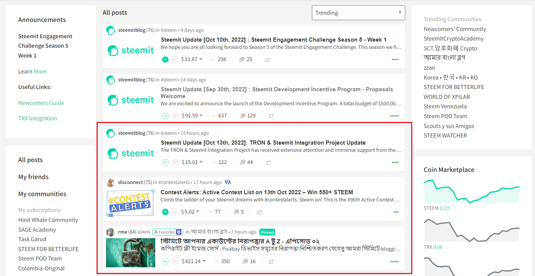The image size is (535, 276).
Task: Downvote the pinned post by rme
Action: [x=175, y=262]
